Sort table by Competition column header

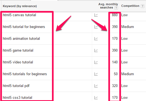click(130, 6)
